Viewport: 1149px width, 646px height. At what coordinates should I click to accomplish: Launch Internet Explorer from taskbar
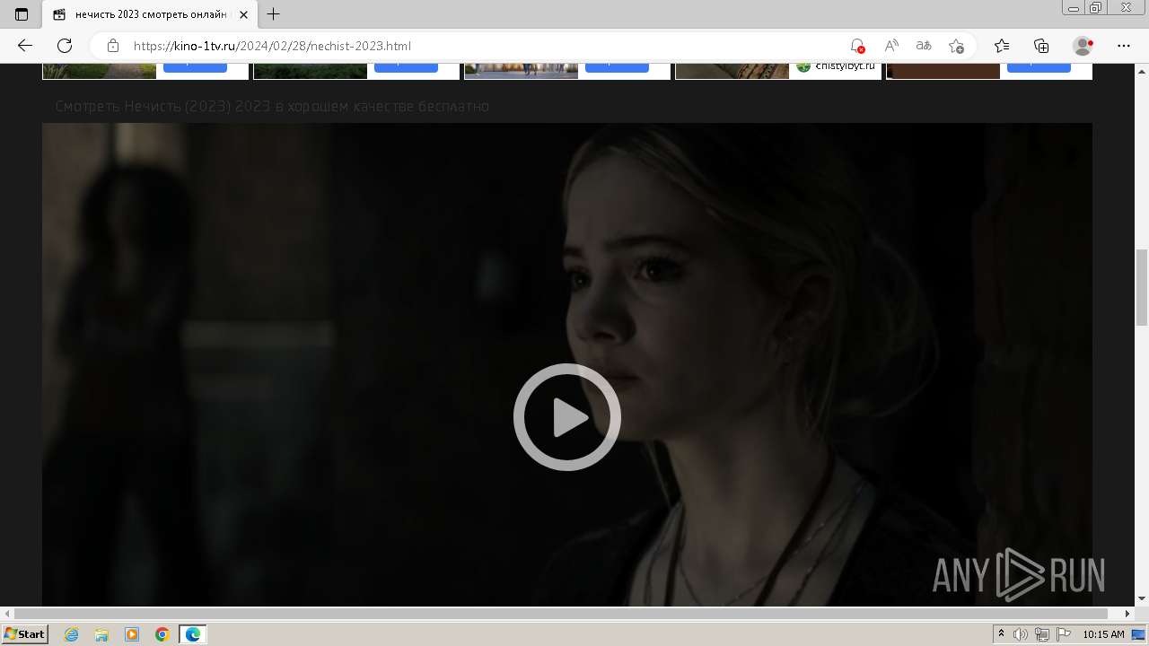click(71, 634)
